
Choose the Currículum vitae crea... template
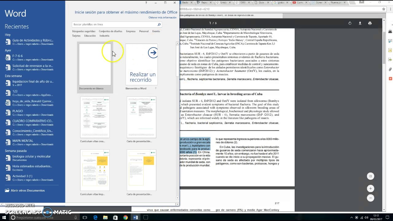pyautogui.click(x=95, y=120)
